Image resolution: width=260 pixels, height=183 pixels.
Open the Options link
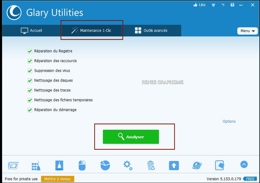click(229, 121)
